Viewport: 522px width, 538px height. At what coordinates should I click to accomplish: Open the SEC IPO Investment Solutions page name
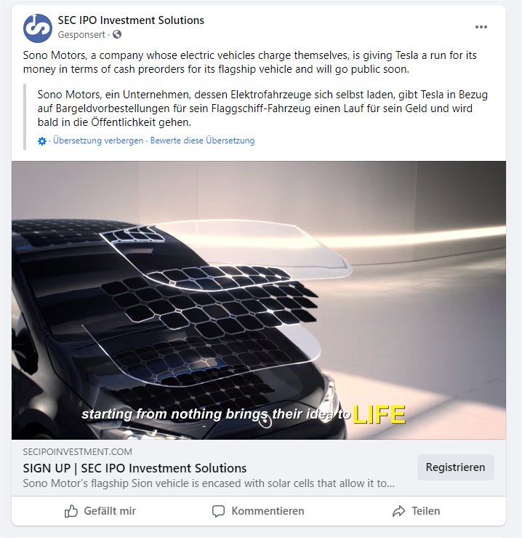click(x=131, y=20)
